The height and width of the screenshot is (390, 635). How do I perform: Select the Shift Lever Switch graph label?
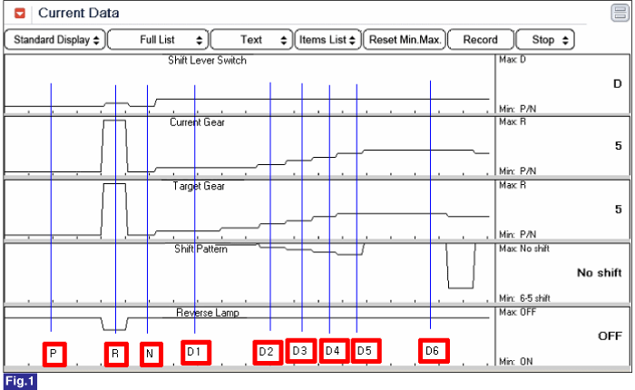207,61
